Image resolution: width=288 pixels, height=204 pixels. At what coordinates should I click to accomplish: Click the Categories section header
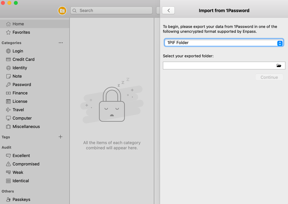tap(11, 43)
